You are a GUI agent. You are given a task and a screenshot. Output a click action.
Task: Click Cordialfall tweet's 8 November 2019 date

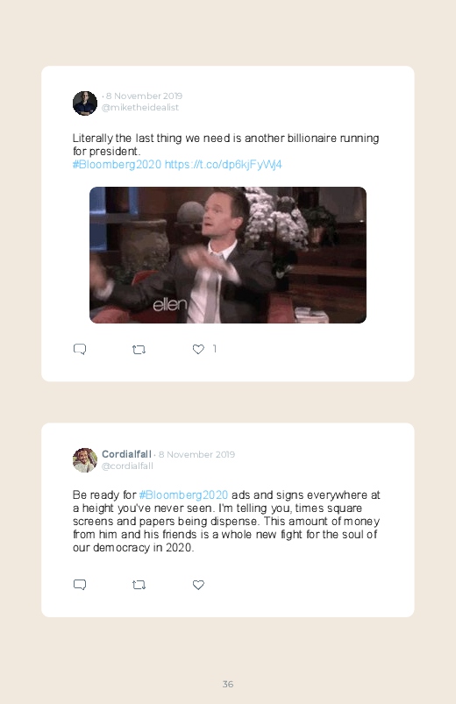coord(196,454)
